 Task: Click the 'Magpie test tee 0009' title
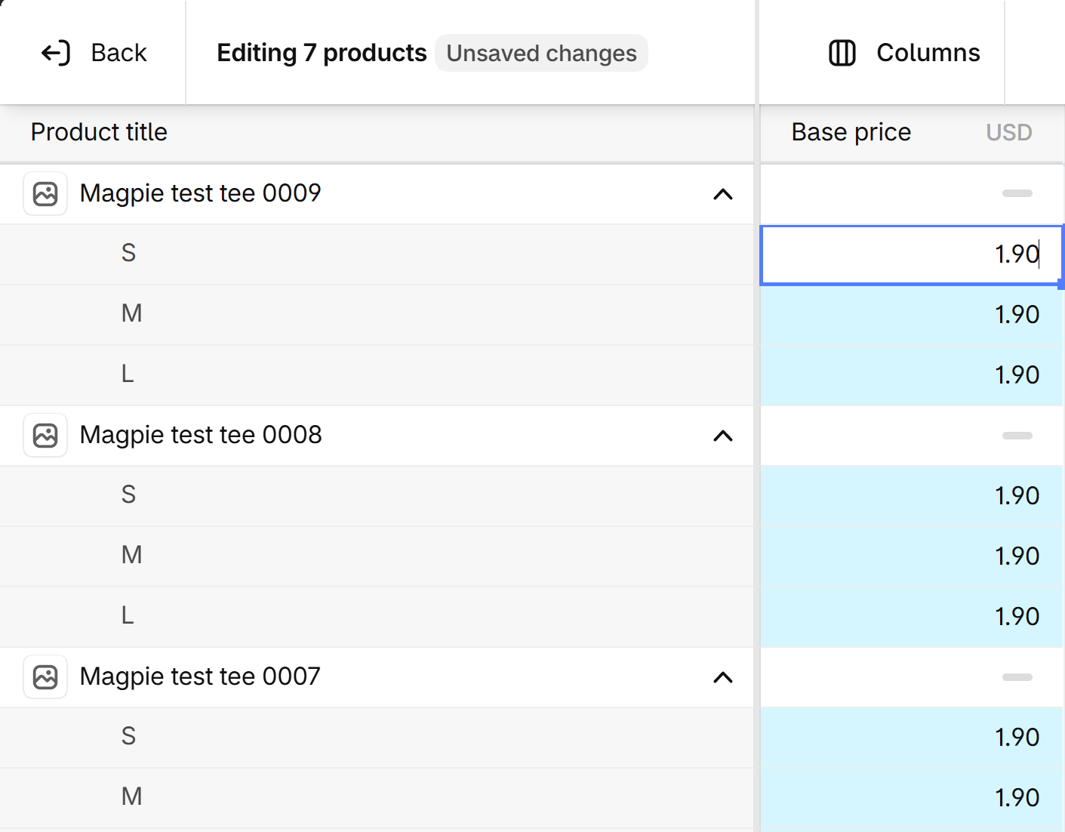200,193
